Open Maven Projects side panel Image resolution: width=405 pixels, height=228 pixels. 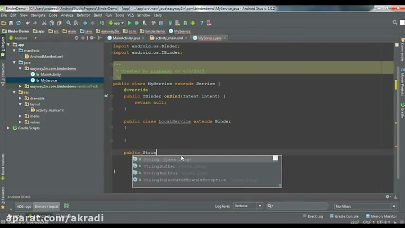click(x=403, y=82)
